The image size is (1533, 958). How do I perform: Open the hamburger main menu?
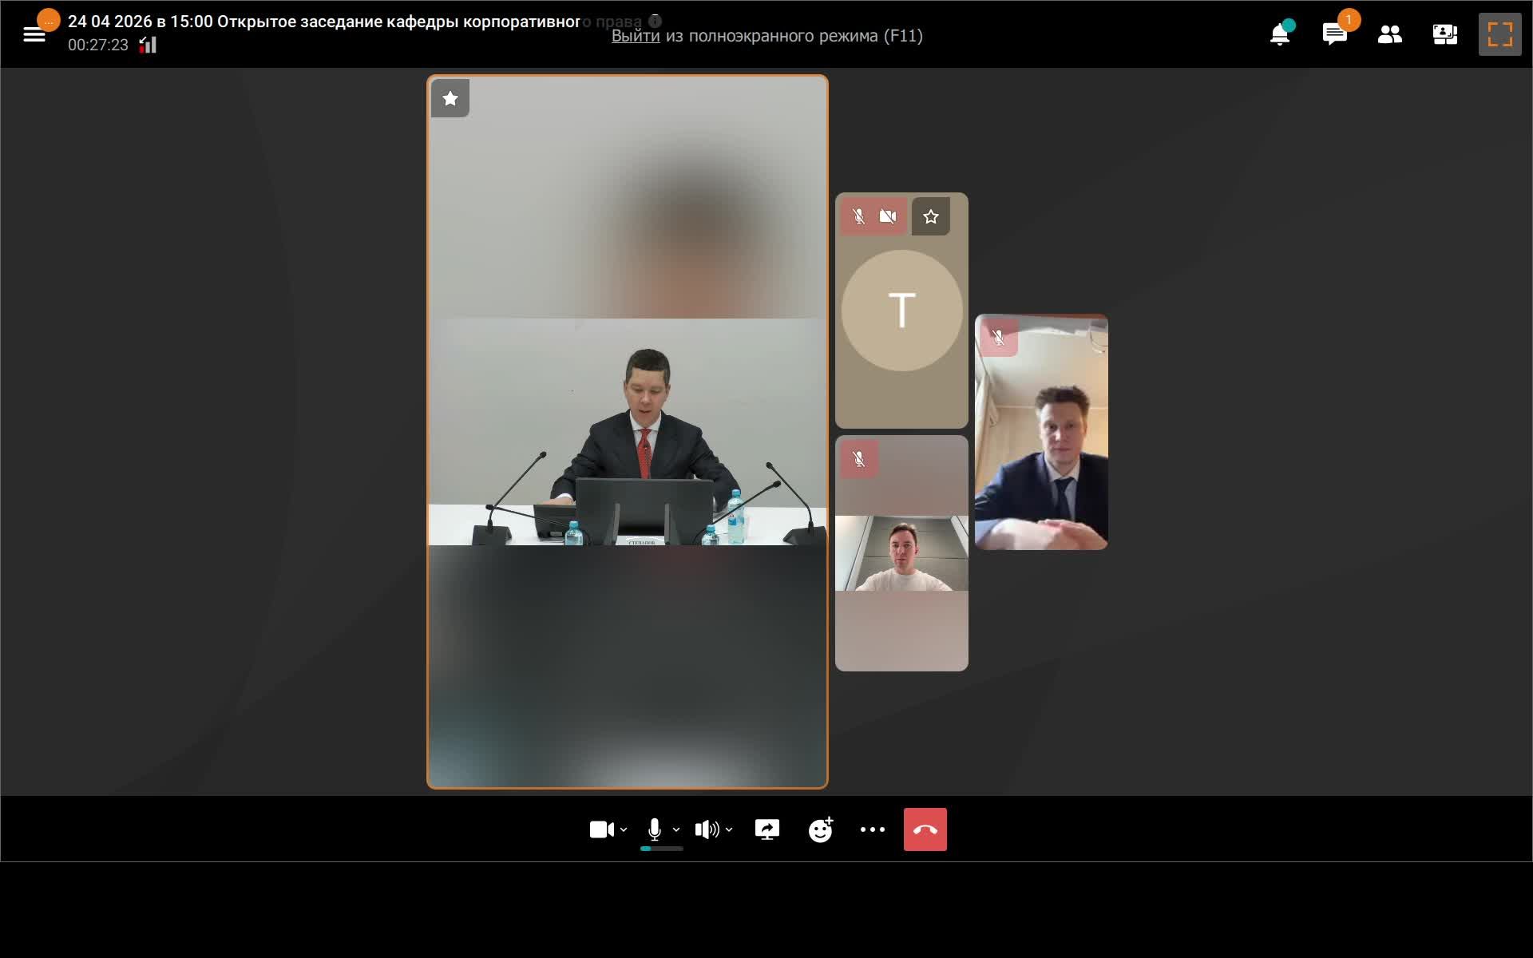(34, 34)
